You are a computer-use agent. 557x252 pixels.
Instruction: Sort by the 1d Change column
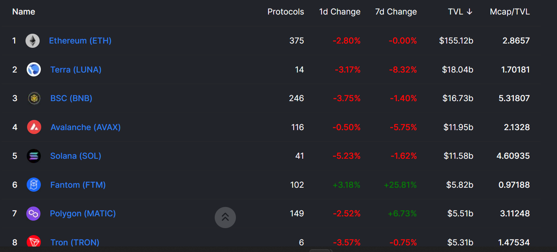tap(340, 12)
